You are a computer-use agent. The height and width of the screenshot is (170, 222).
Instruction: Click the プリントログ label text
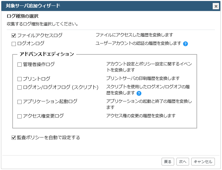(x=37, y=79)
